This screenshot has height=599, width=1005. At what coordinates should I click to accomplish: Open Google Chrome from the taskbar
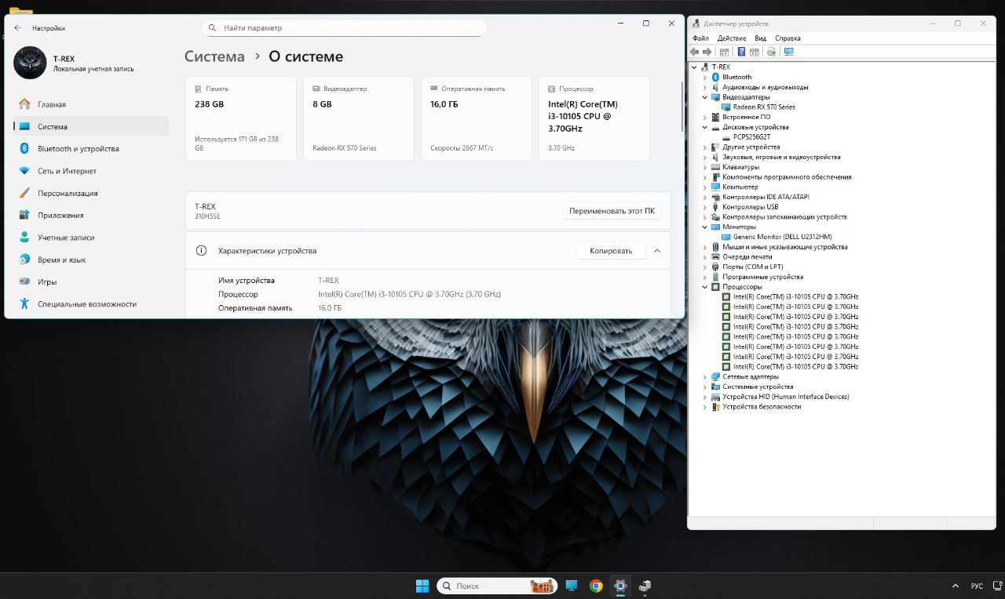(x=595, y=586)
